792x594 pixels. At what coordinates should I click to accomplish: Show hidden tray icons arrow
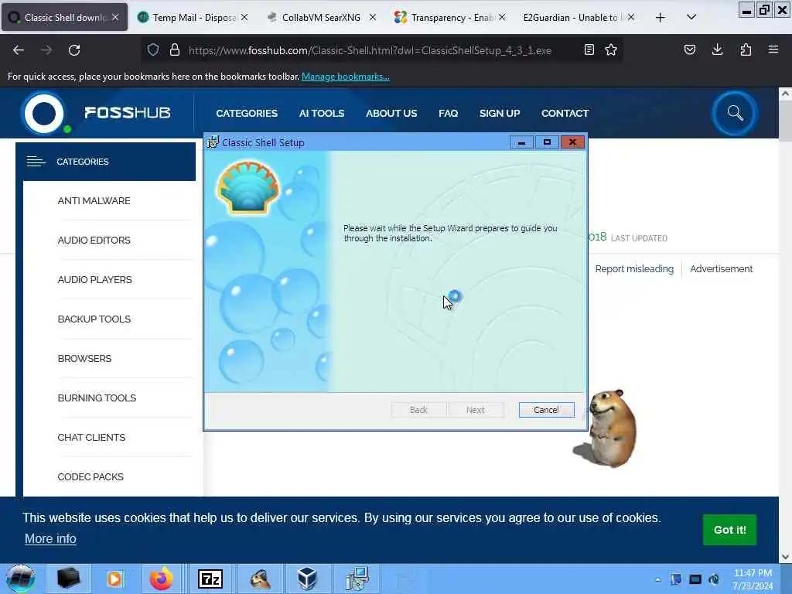tap(657, 579)
